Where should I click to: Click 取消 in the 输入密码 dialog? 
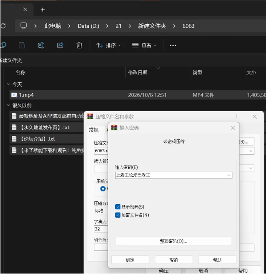174,260
